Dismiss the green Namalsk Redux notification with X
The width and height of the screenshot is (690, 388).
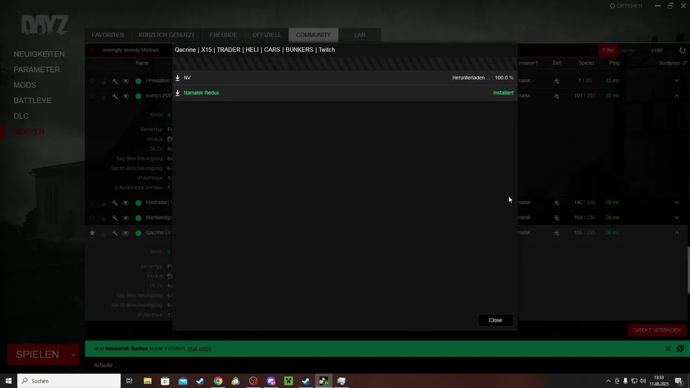pos(668,349)
